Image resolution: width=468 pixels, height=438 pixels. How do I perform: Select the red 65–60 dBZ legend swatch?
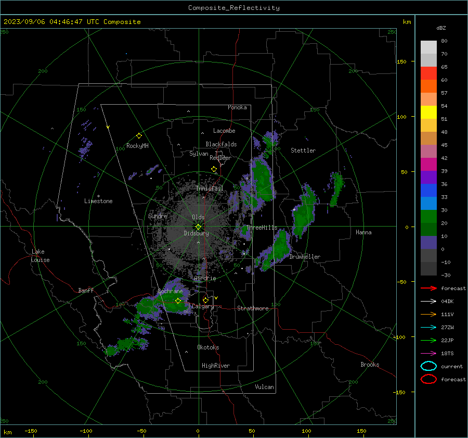coord(428,73)
